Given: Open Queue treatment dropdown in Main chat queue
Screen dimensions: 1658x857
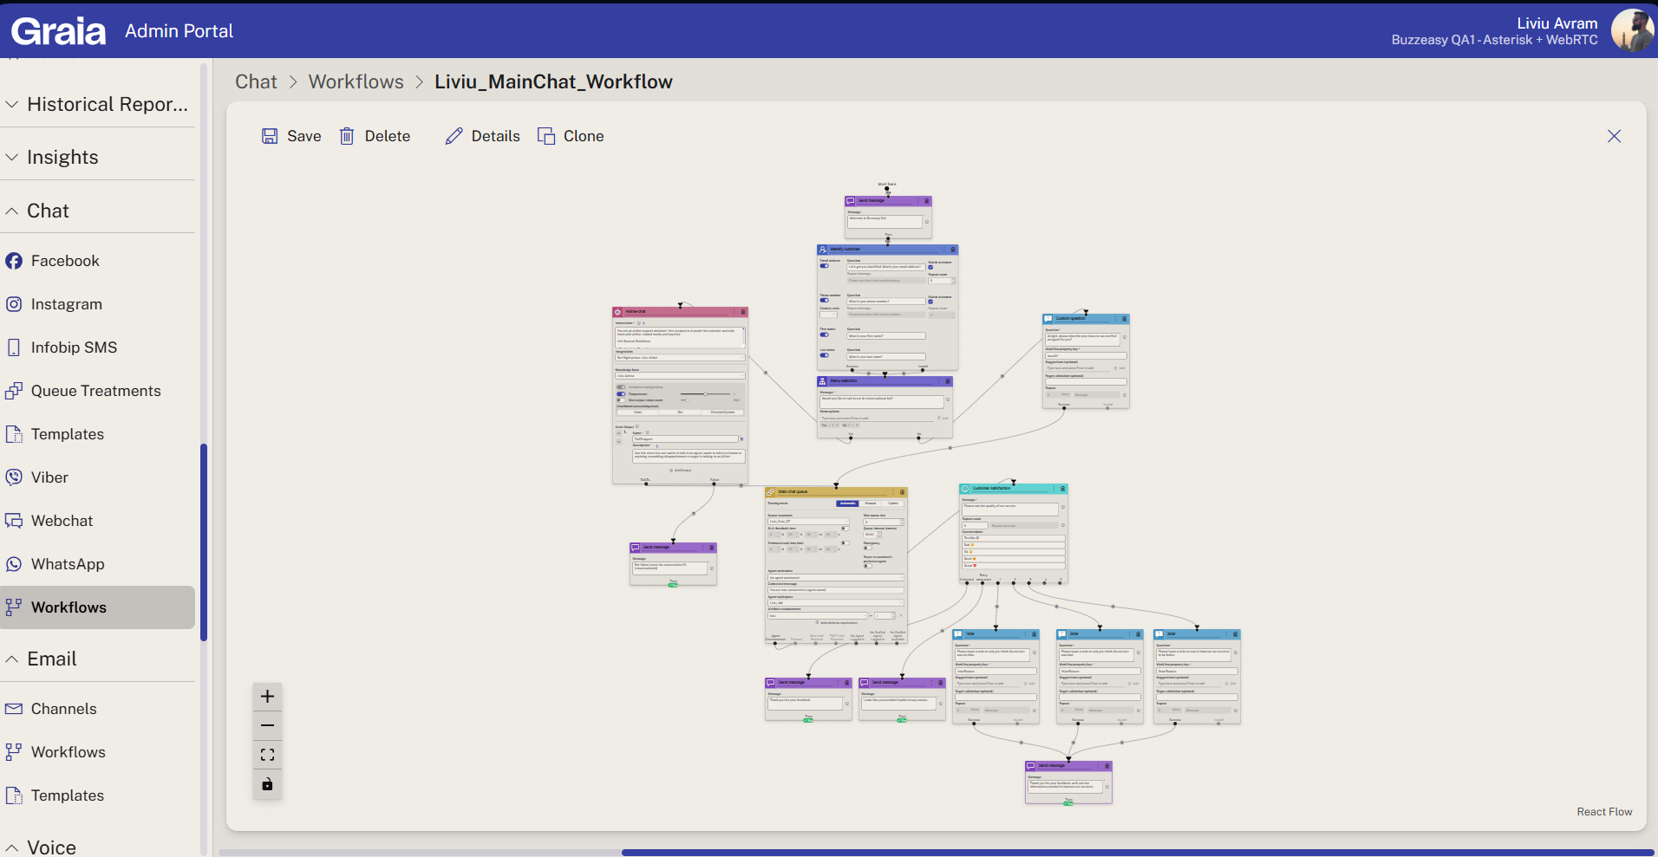Looking at the screenshot, I should (x=808, y=522).
